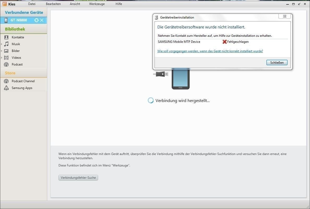This screenshot has width=310, height=209.
Task: Open the Bearbeiten menu
Action: pyautogui.click(x=53, y=4)
